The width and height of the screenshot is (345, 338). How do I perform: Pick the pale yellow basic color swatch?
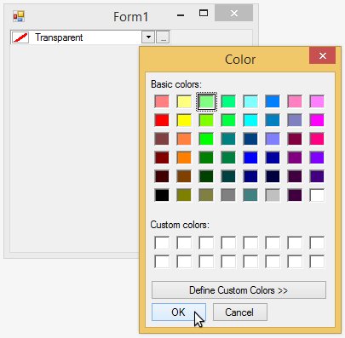[184, 101]
